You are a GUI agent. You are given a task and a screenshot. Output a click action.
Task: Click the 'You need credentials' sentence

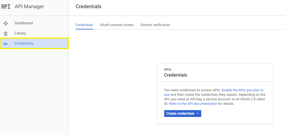(x=192, y=90)
